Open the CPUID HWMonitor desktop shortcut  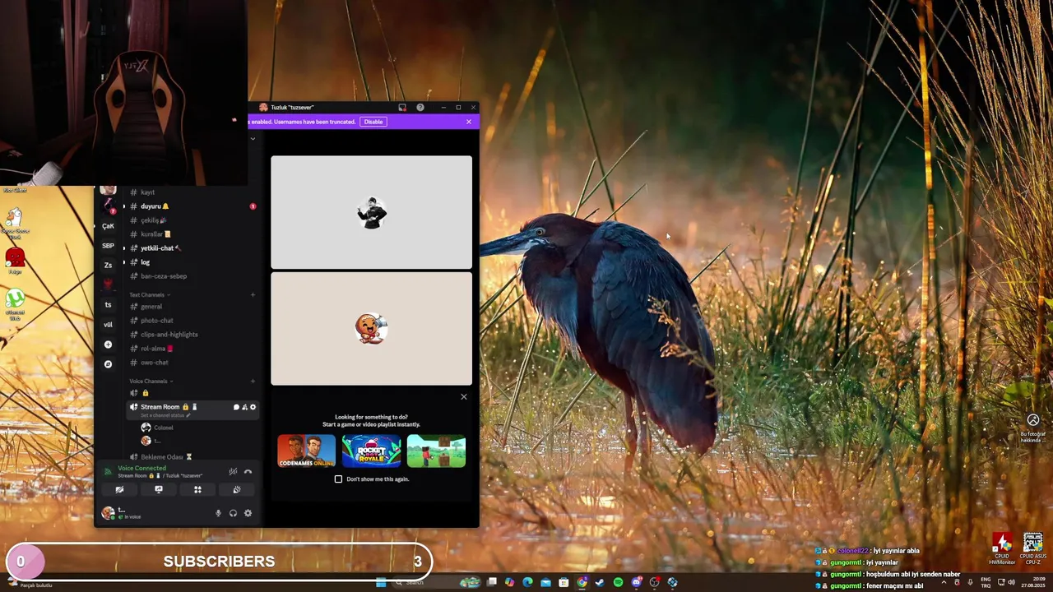point(1002,548)
